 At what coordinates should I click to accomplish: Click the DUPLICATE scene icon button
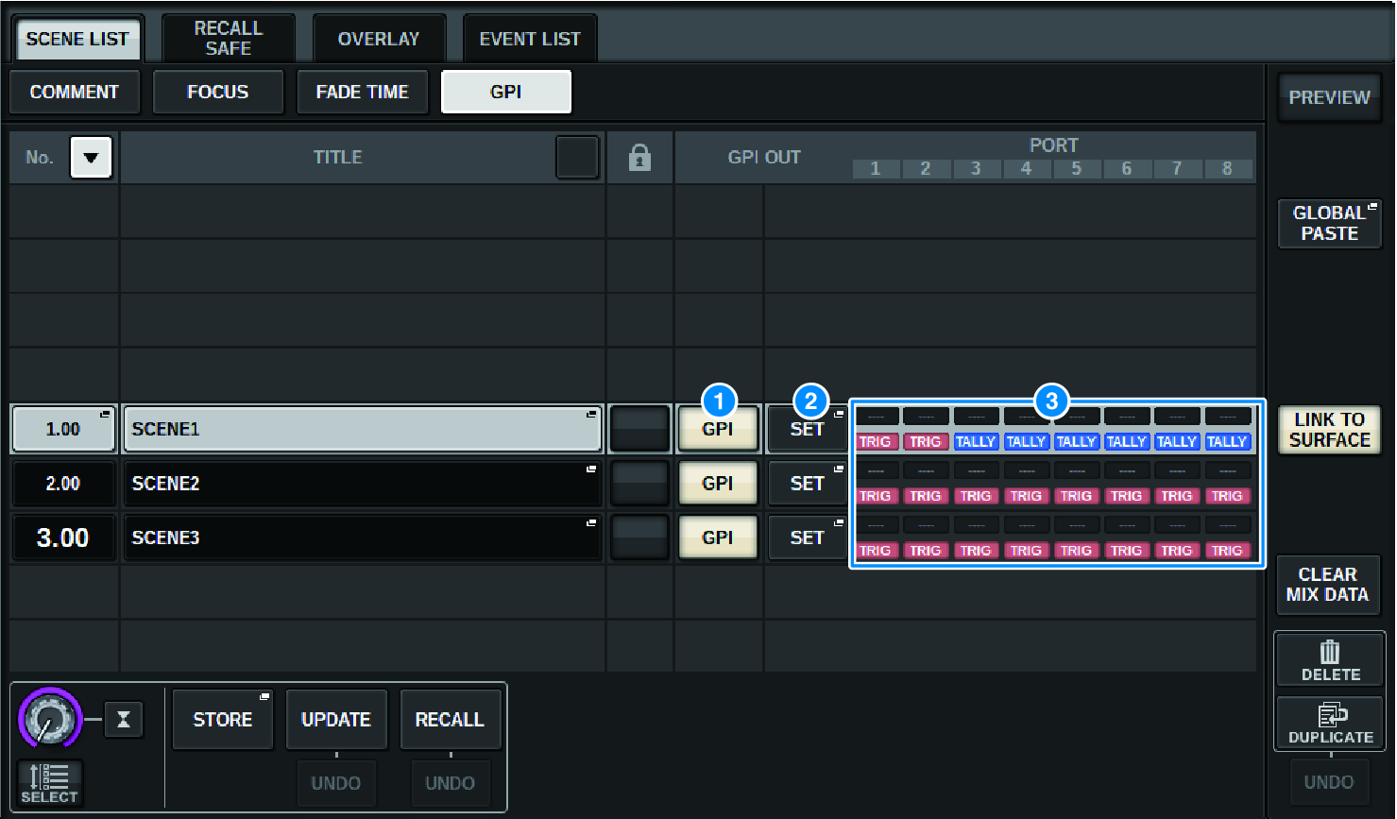[1330, 723]
